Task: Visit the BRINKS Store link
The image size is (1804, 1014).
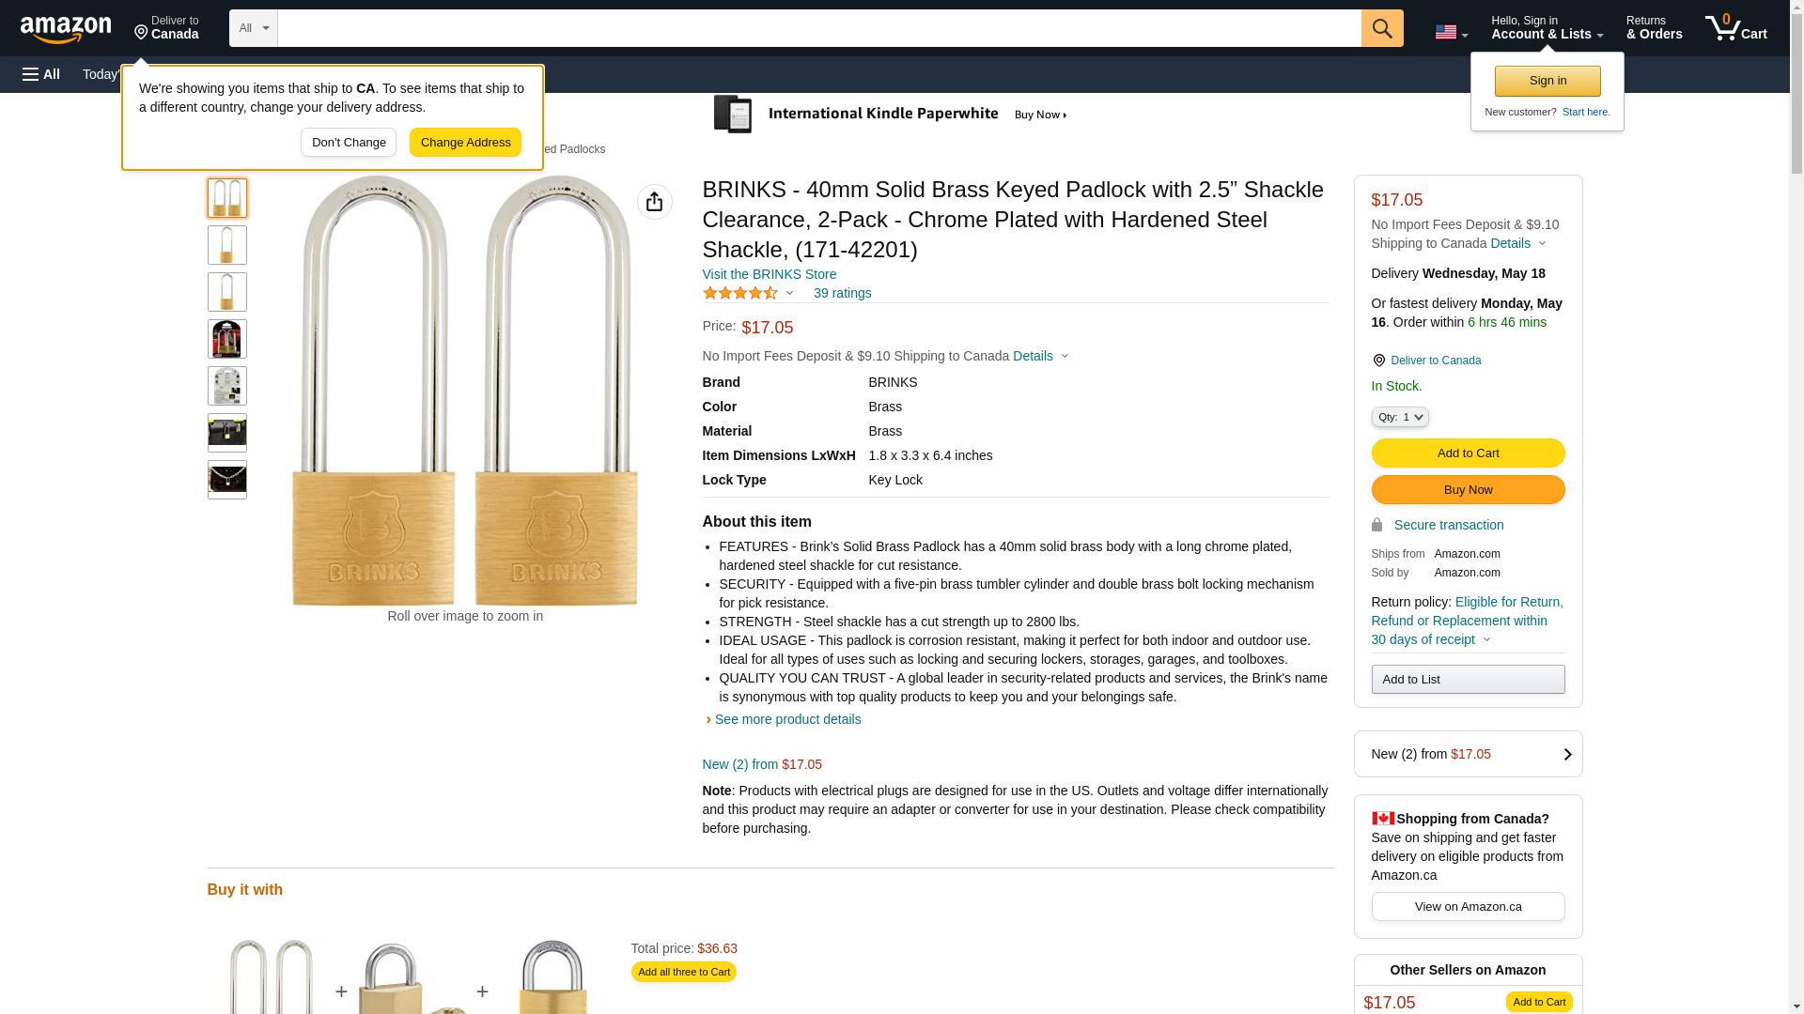Action: 769,274
